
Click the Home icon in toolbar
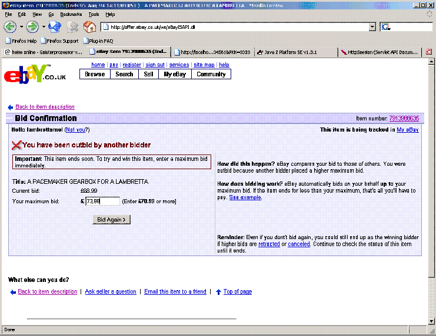click(x=89, y=27)
